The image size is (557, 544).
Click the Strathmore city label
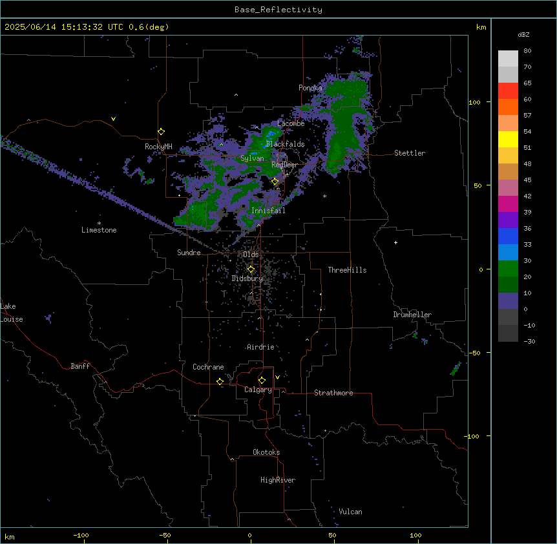333,393
